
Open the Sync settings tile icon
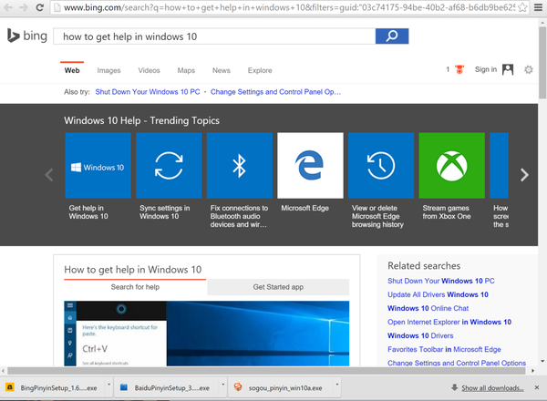(x=169, y=165)
